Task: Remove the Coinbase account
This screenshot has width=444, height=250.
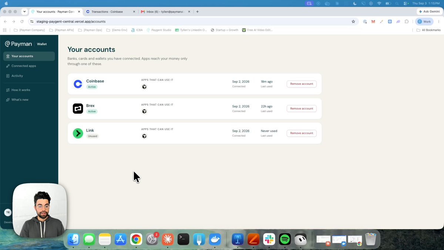Action: (302, 84)
